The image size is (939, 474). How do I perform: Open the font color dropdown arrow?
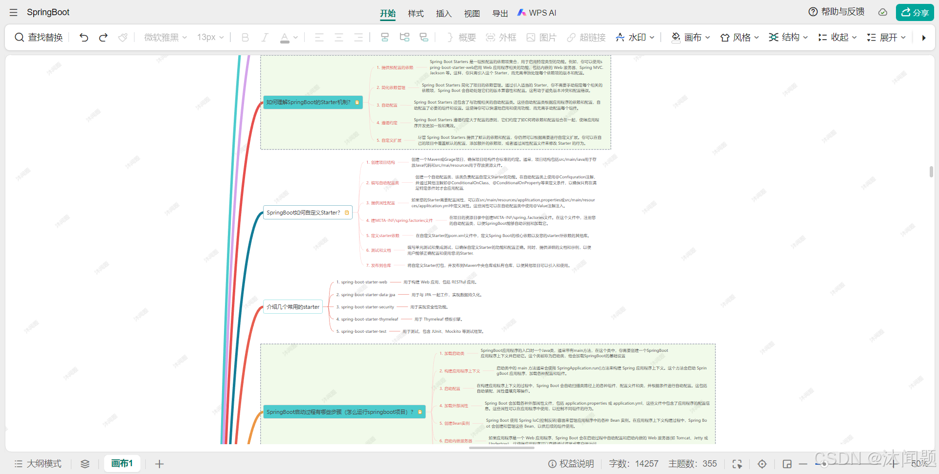[295, 37]
